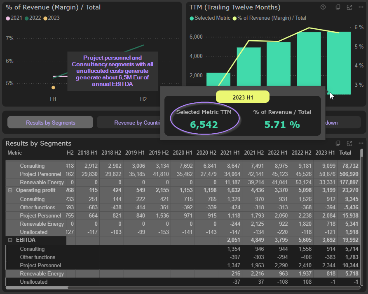Open focus mode for the TTM chart
Viewport: 368px width, 294px height.
(349, 7)
